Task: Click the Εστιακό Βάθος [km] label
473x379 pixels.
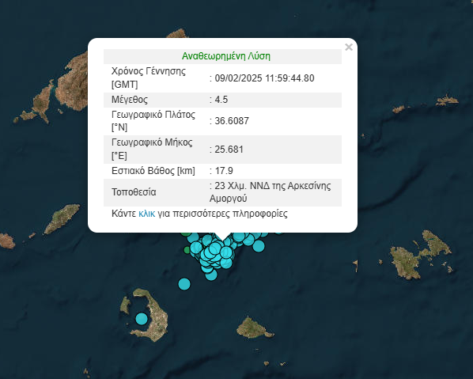Action: coord(153,171)
